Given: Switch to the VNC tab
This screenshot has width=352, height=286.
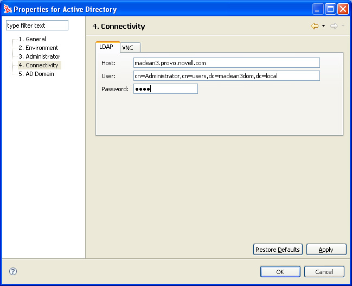Looking at the screenshot, I should point(130,48).
